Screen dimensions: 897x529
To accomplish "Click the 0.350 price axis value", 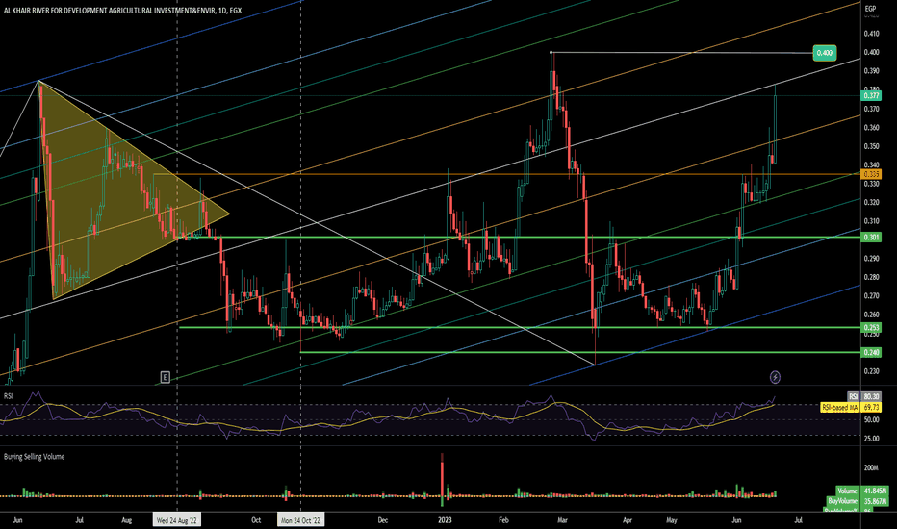I will (872, 146).
